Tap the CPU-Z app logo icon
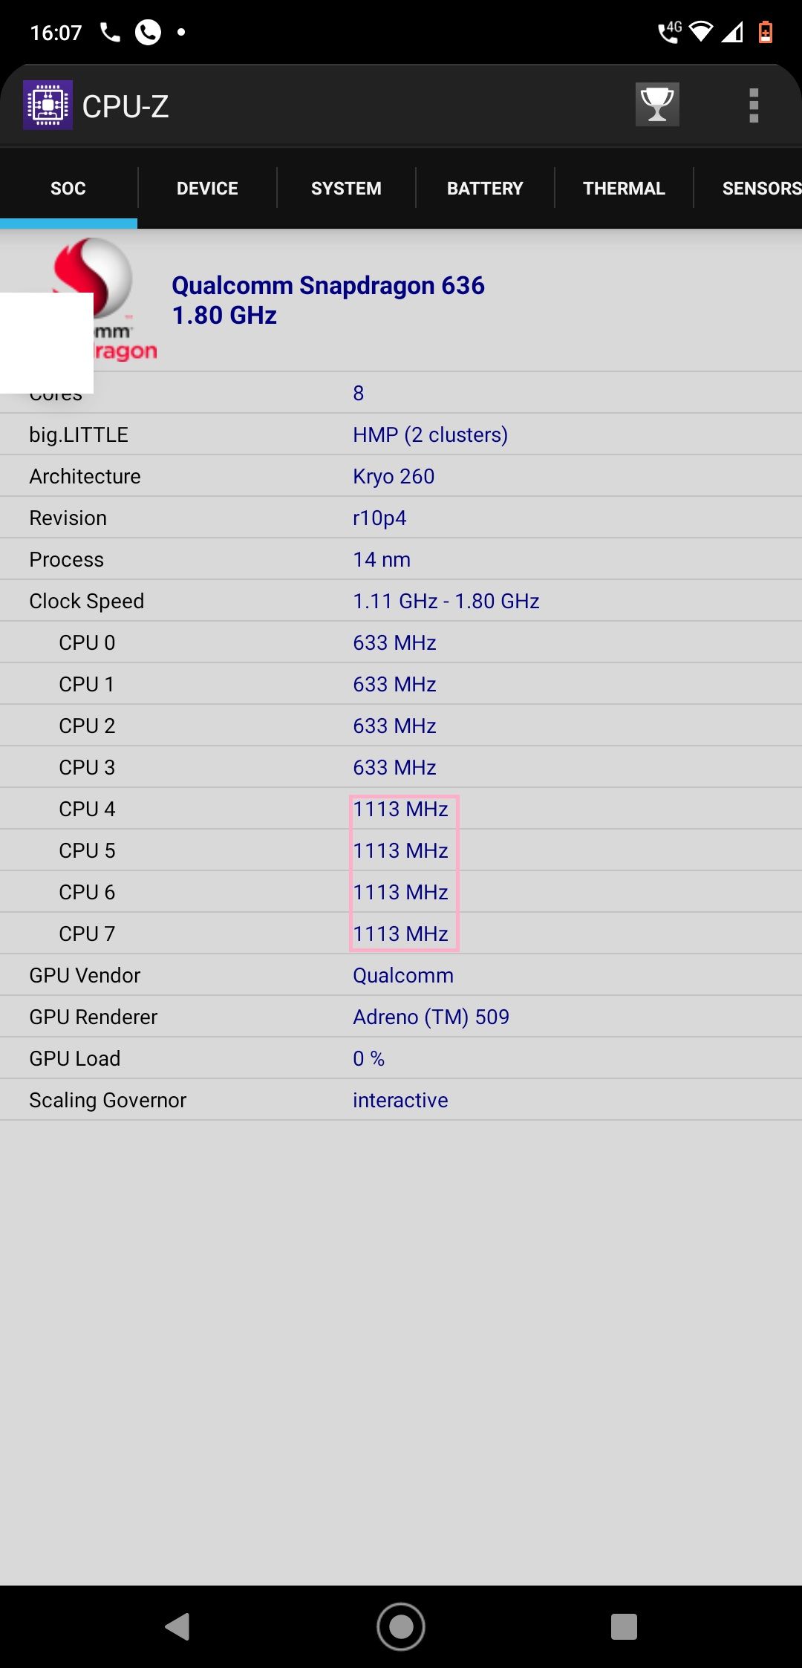 click(48, 105)
